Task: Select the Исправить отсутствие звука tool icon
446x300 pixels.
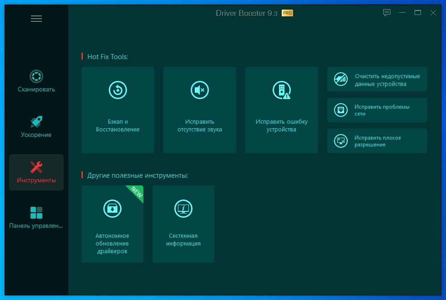Action: point(199,90)
